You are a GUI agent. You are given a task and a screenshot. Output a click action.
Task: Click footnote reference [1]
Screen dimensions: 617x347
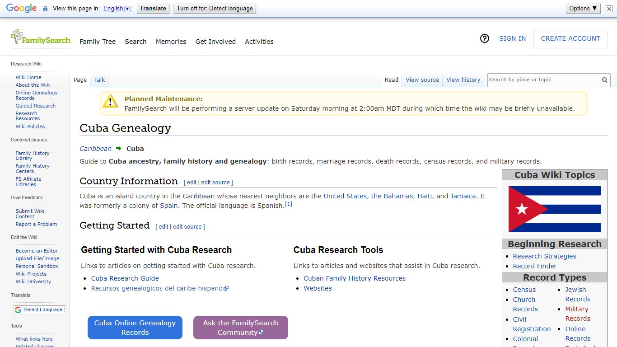pyautogui.click(x=288, y=204)
